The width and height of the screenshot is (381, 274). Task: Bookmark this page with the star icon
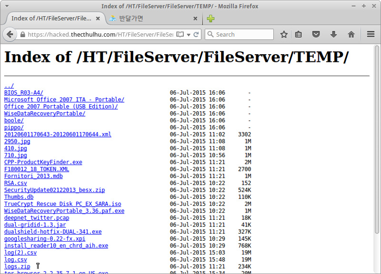point(284,34)
